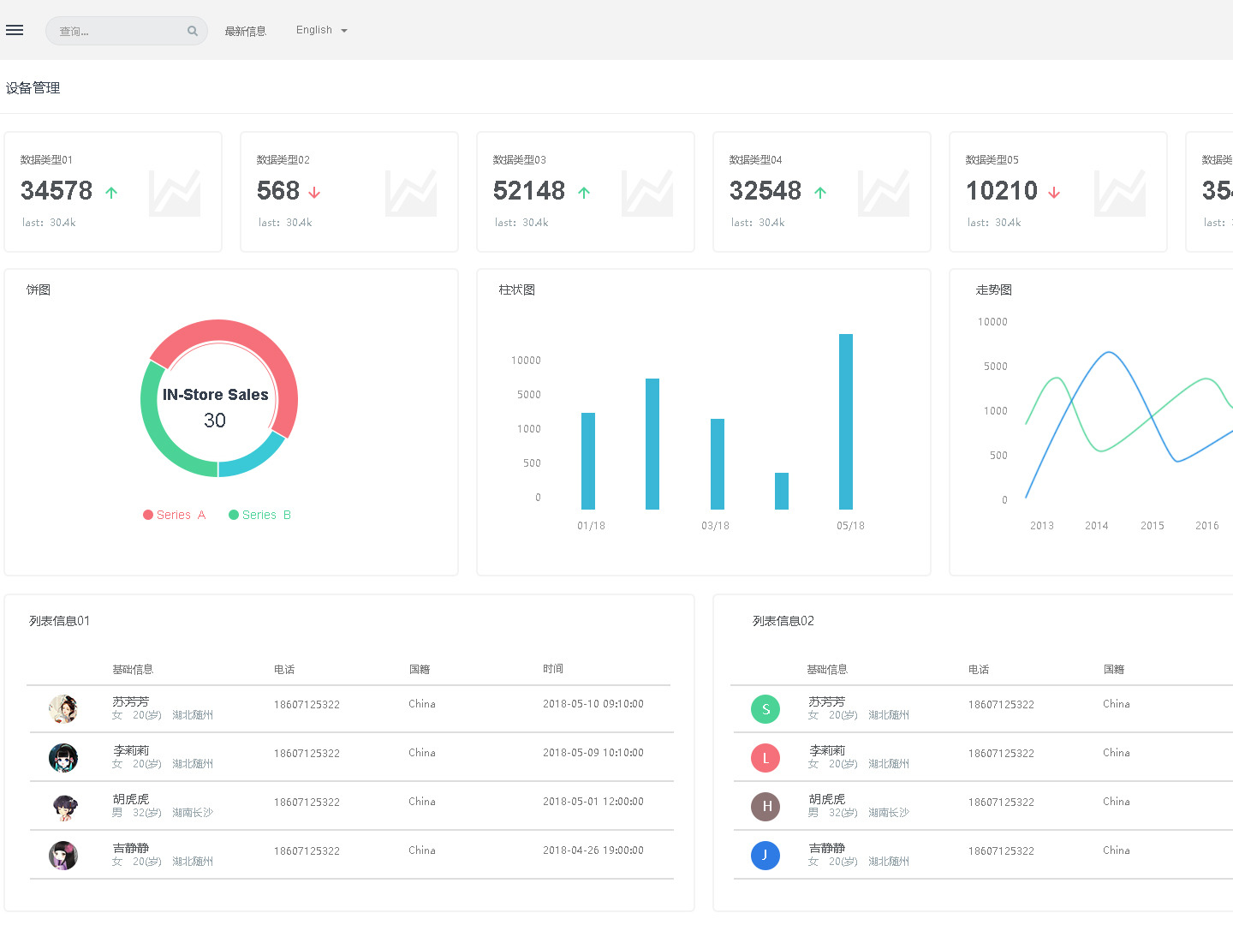Click the chart icon in 数据类型02 card
1233x925 pixels.
pos(411,193)
